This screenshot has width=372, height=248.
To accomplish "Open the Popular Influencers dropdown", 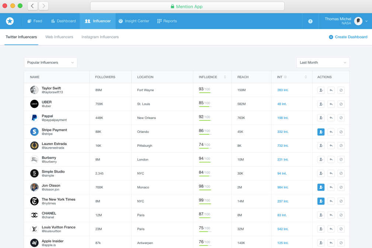I will point(51,63).
